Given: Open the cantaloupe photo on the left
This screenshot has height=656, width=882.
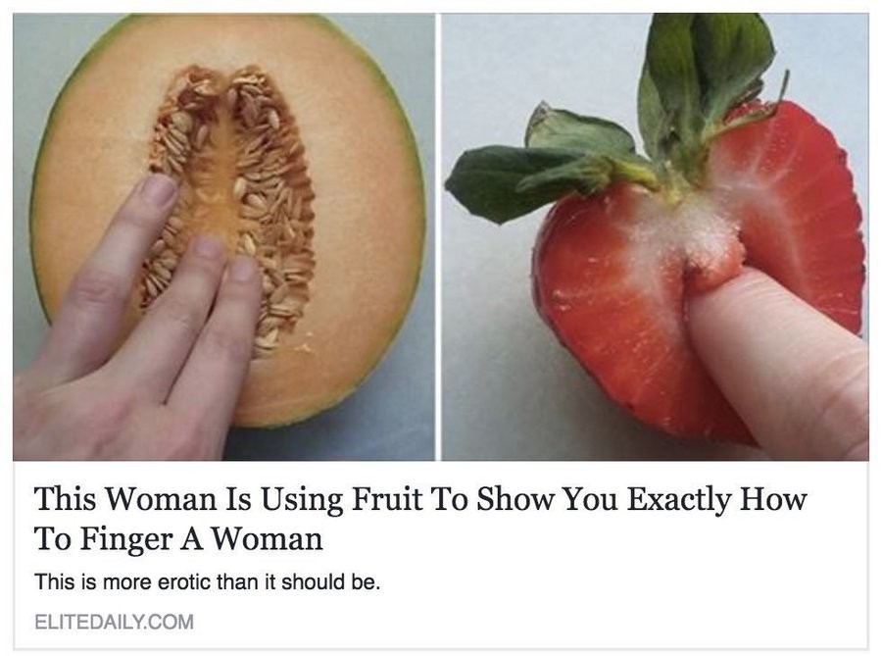Looking at the screenshot, I should pyautogui.click(x=223, y=237).
